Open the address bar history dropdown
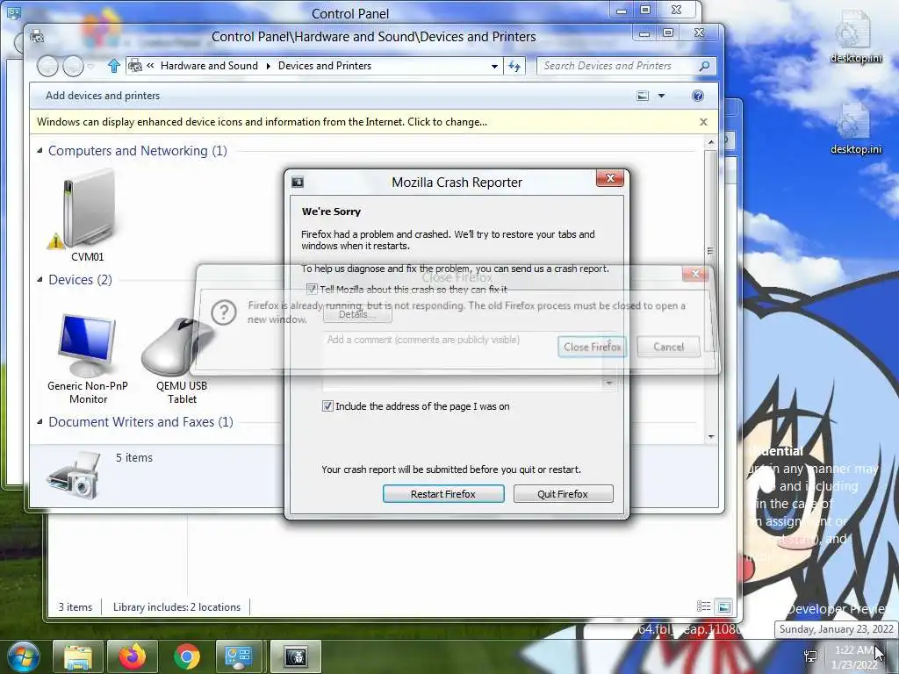Viewport: 899px width, 674px height. point(494,67)
